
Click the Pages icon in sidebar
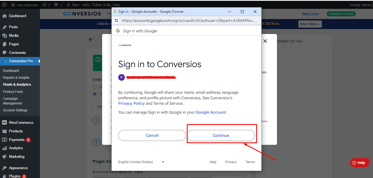click(4, 44)
